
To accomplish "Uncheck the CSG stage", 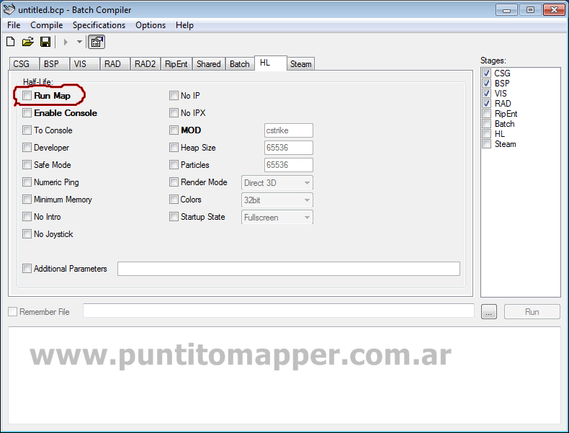I will pos(487,73).
